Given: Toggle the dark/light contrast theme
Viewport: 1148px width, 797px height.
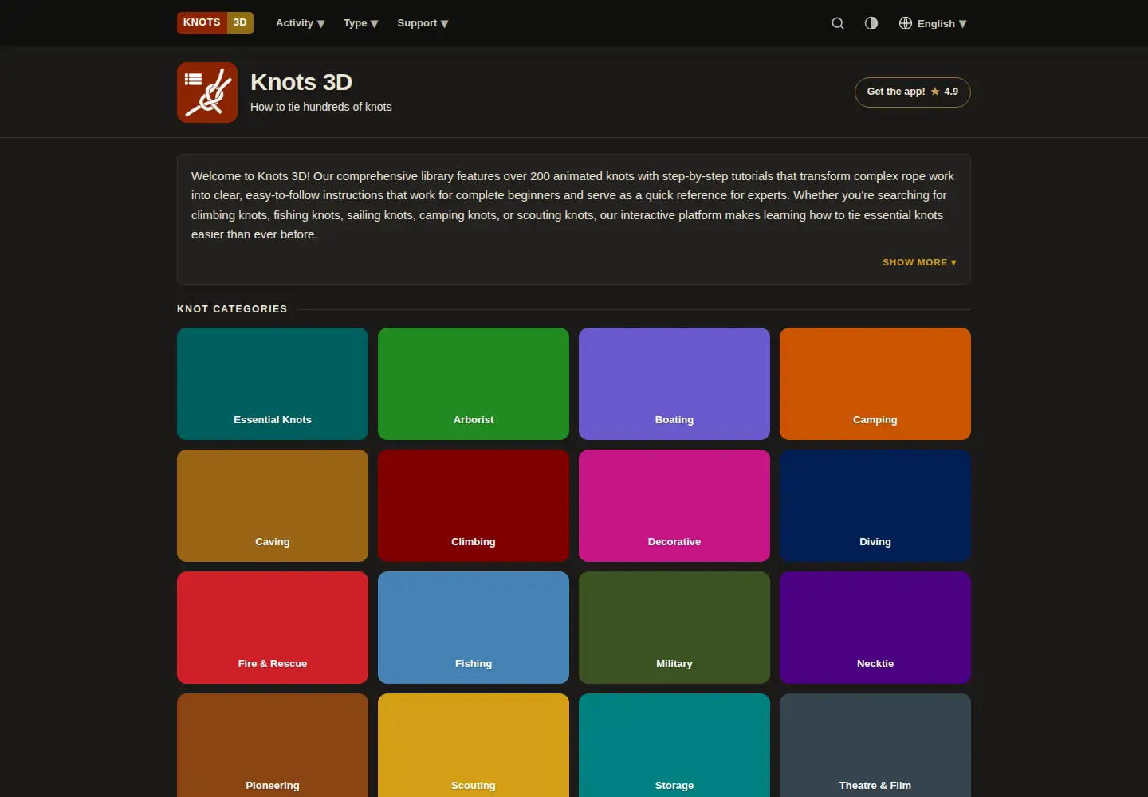Looking at the screenshot, I should click(x=871, y=23).
